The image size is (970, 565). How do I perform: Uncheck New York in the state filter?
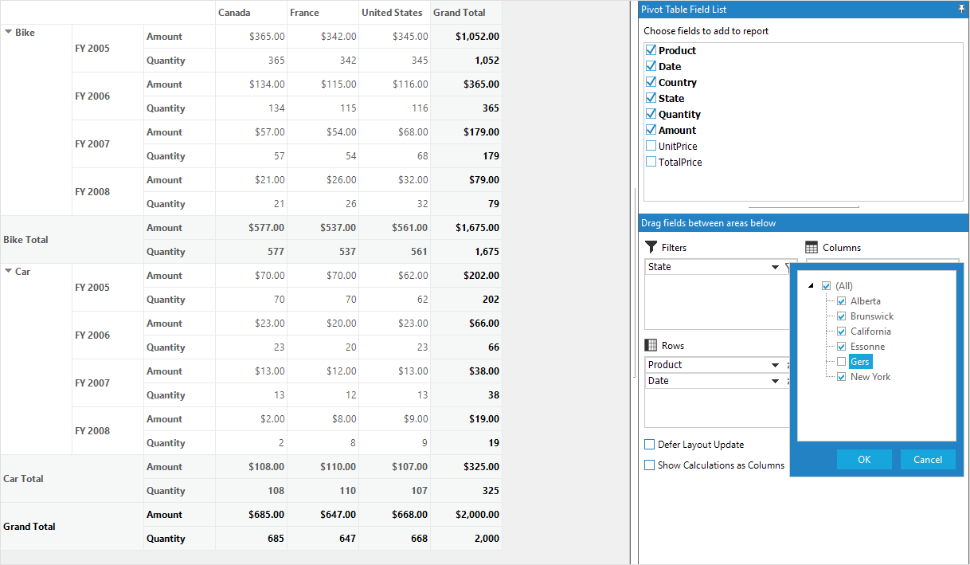[841, 377]
